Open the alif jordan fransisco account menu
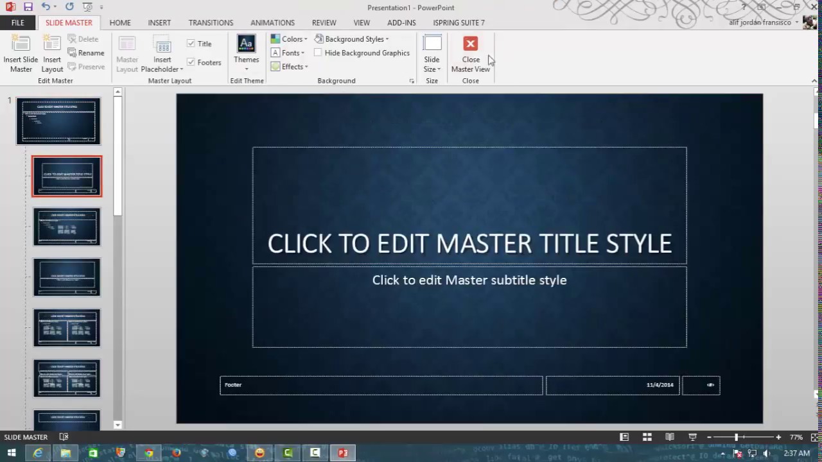This screenshot has height=462, width=822. click(x=764, y=22)
